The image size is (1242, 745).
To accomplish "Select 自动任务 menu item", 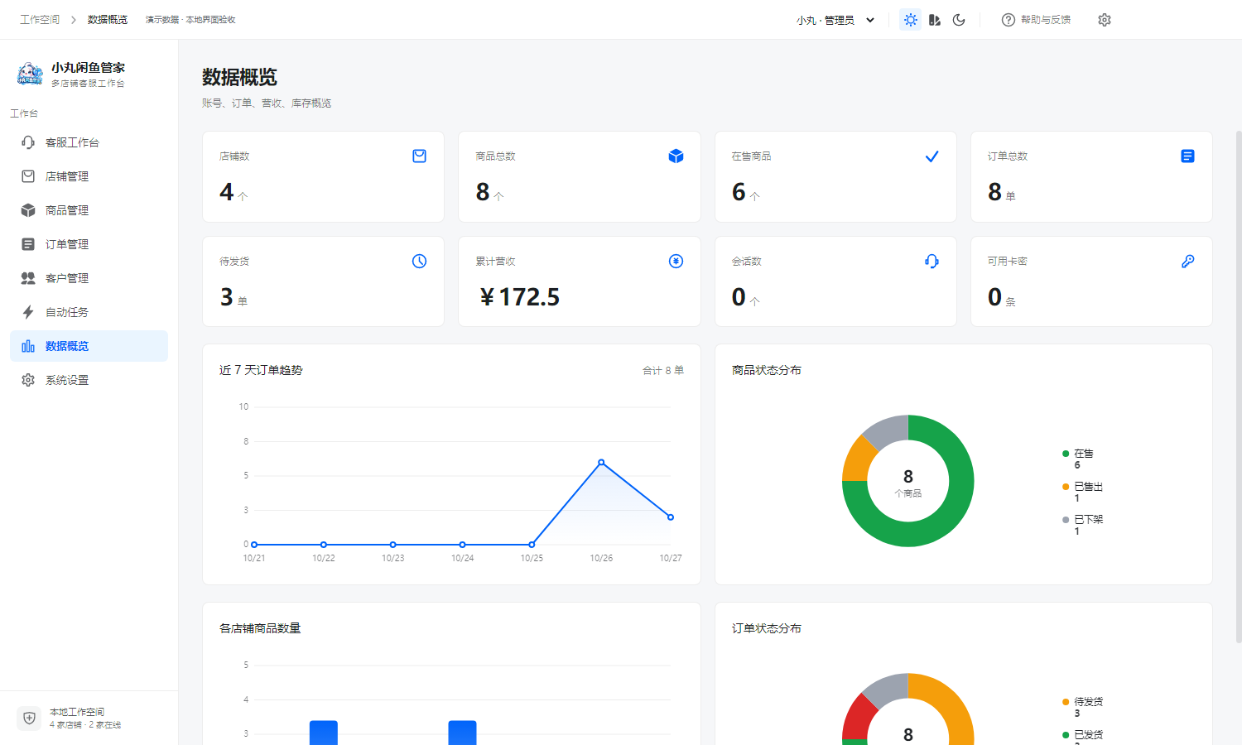I will point(89,312).
